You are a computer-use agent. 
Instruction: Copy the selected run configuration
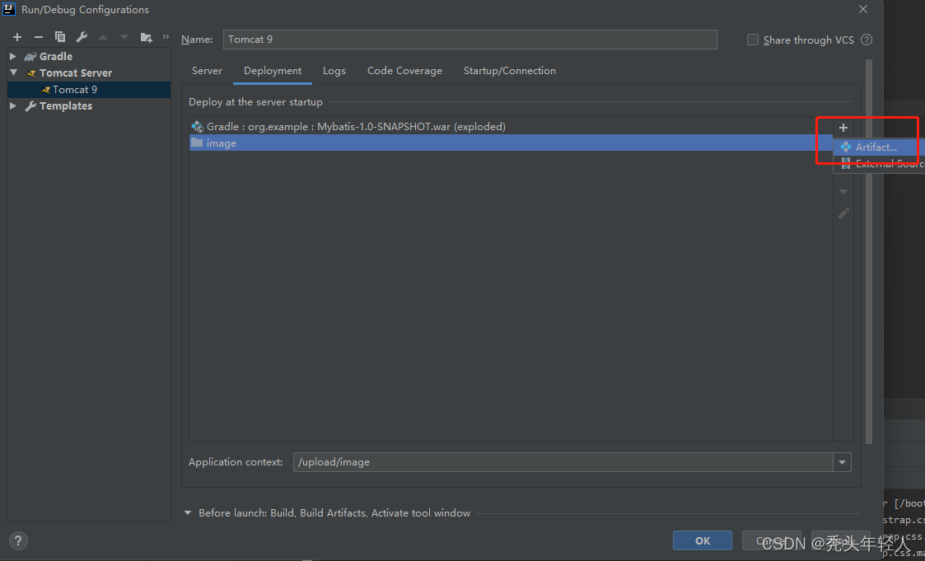60,37
